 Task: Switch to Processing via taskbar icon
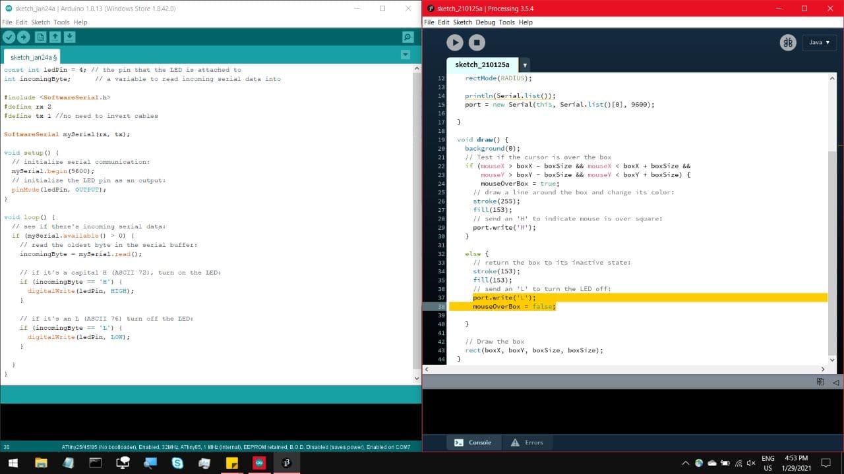pyautogui.click(x=286, y=463)
